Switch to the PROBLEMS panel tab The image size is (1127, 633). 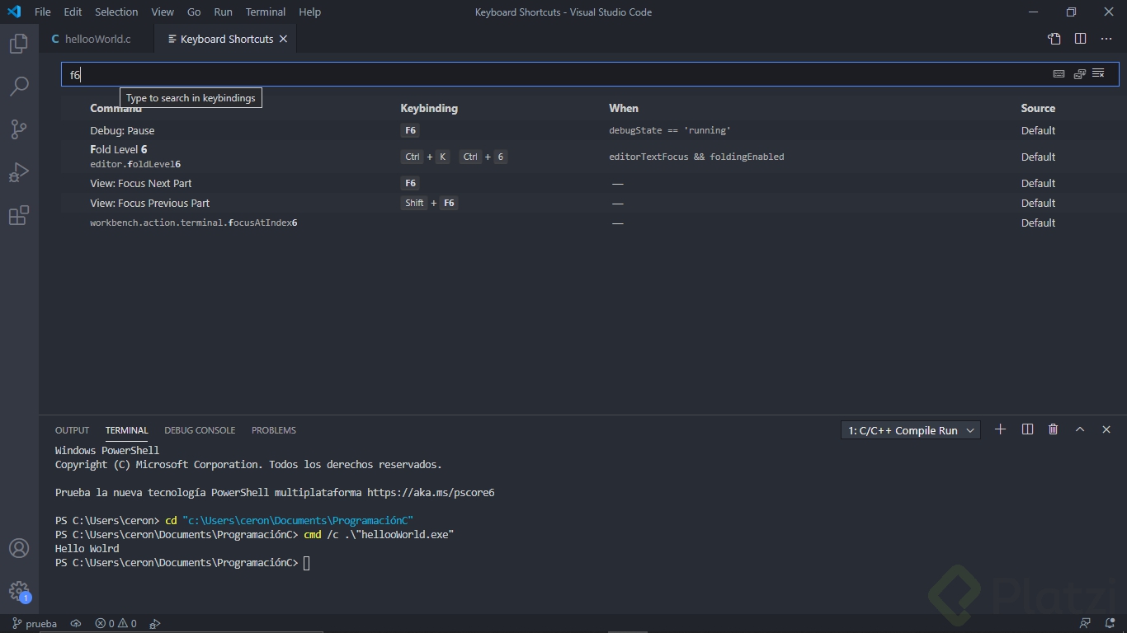pos(274,430)
